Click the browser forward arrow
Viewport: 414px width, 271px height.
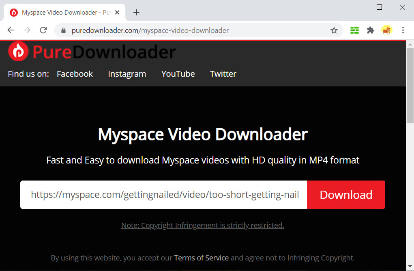[x=27, y=30]
